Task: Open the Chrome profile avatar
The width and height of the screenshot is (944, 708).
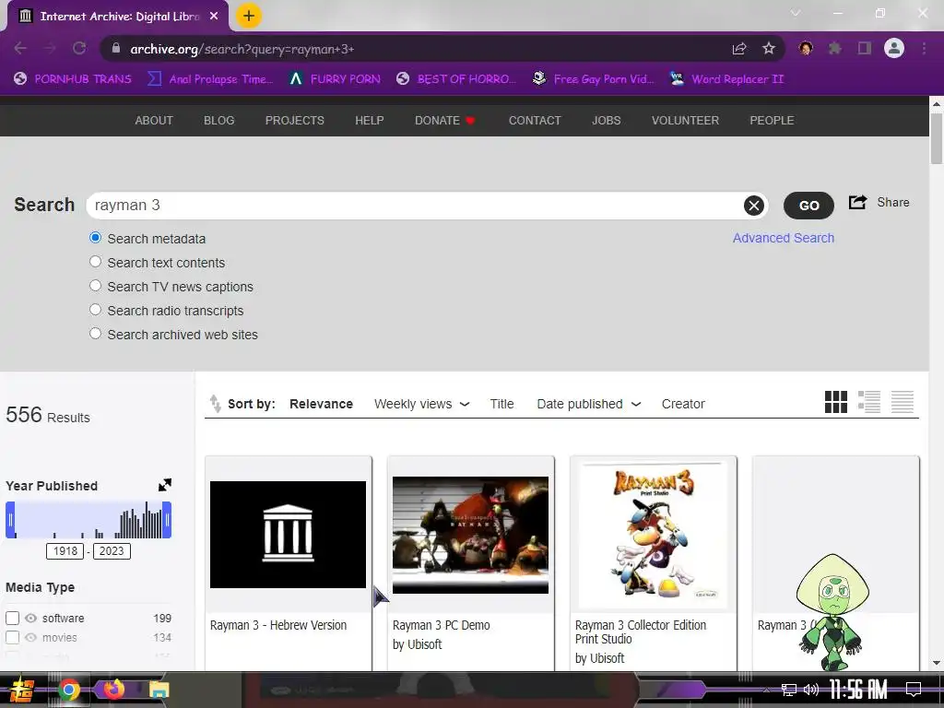Action: 894,48
